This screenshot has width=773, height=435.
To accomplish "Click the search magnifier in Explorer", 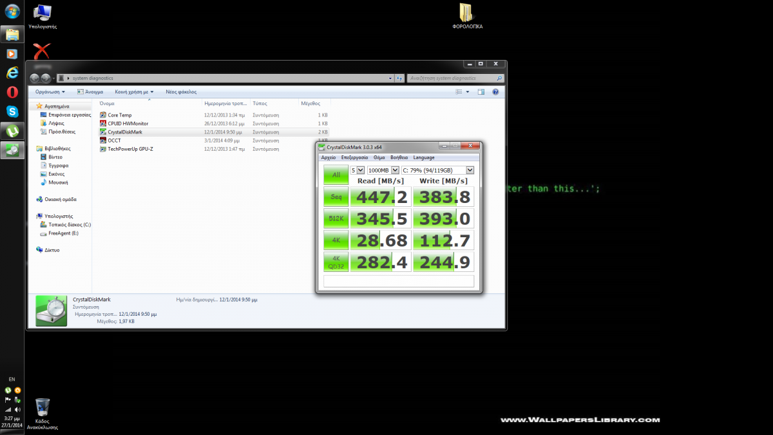I will pyautogui.click(x=499, y=78).
